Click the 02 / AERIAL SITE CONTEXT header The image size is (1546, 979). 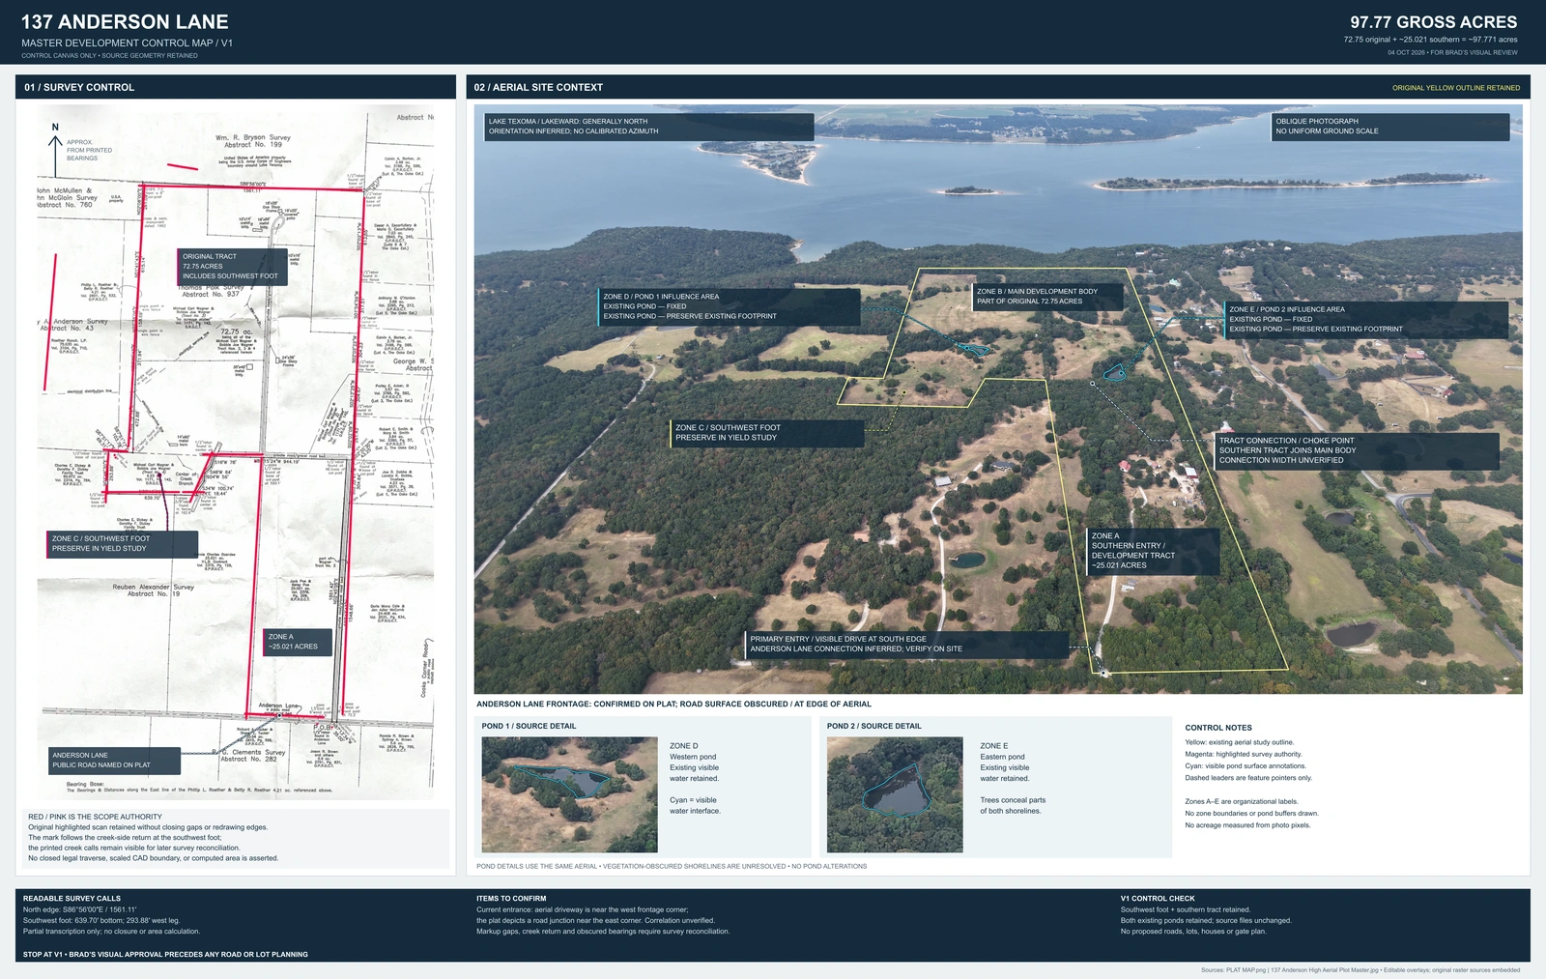[x=998, y=87]
